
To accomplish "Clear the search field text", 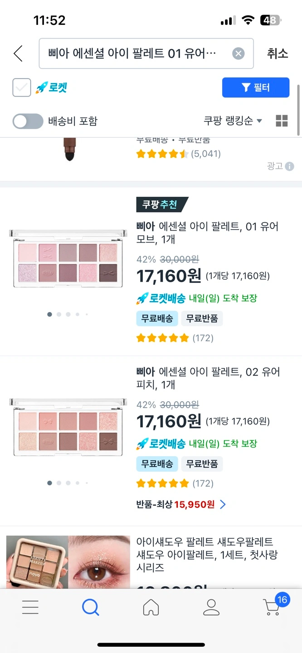I will click(238, 54).
